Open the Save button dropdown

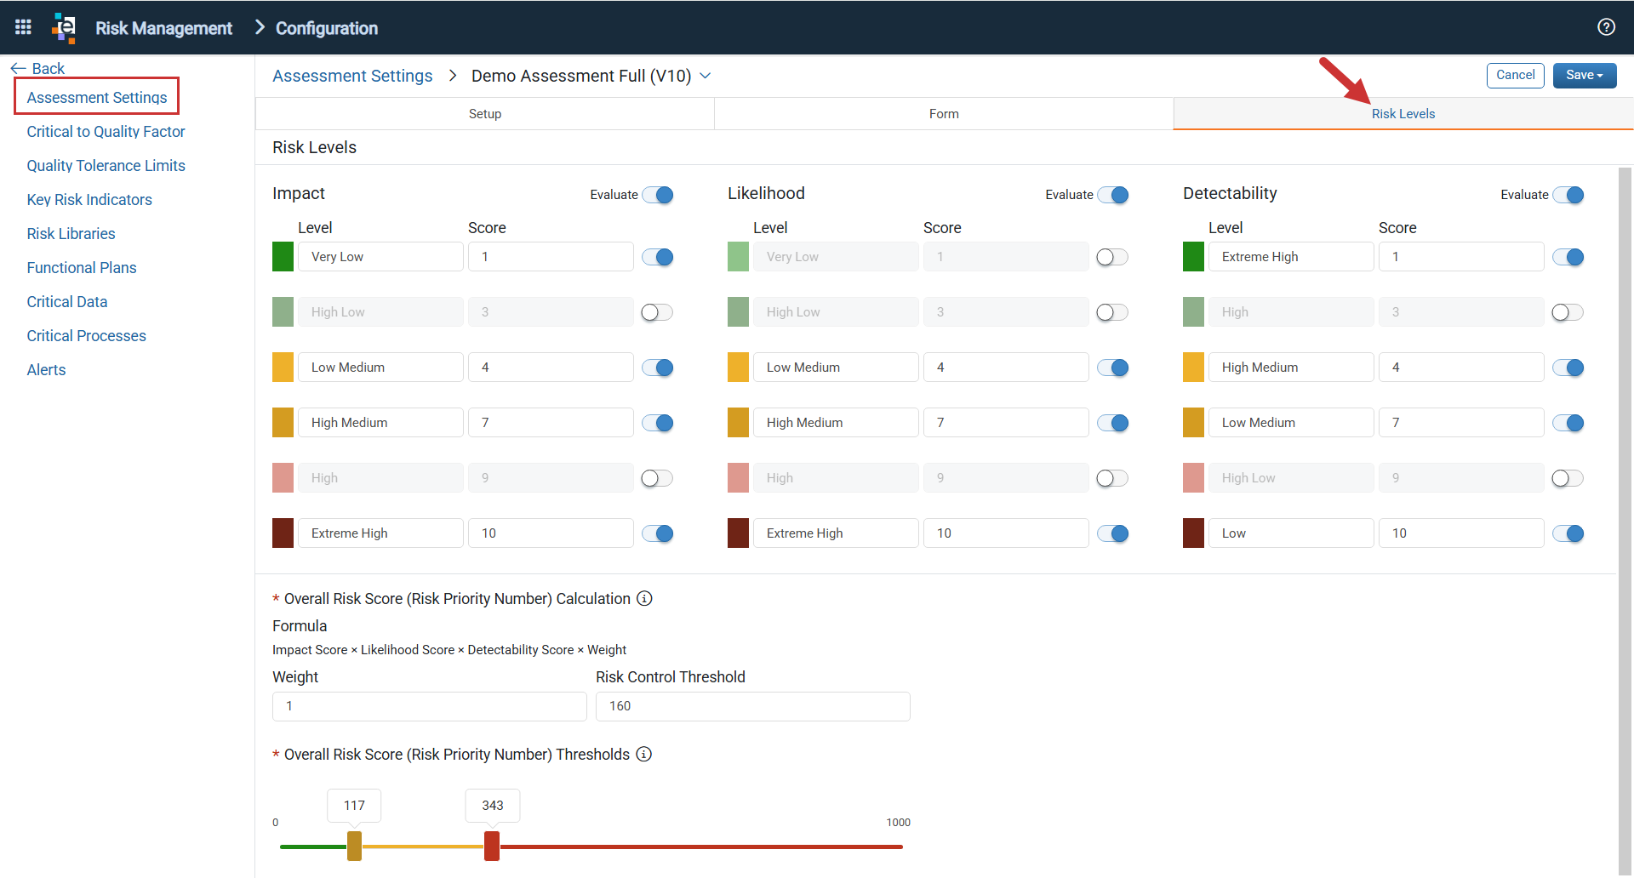(x=1585, y=75)
